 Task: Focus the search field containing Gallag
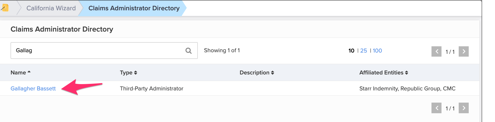point(104,50)
